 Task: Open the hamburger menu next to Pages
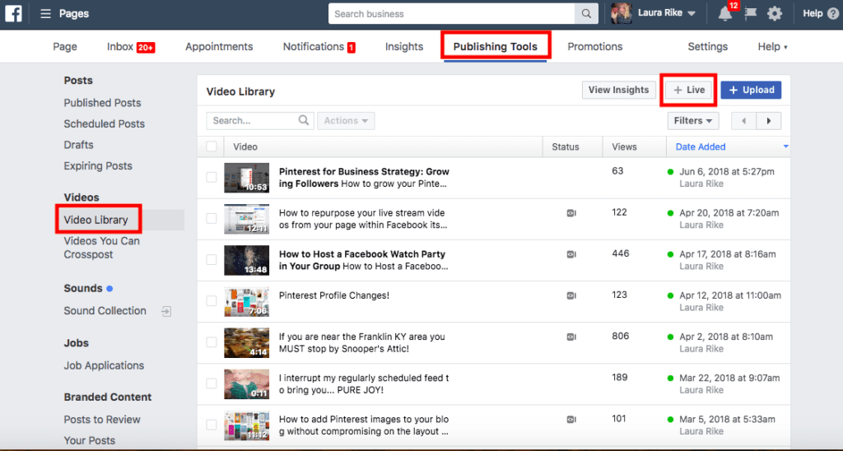click(x=46, y=13)
